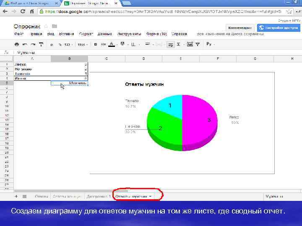Click the chart title Ответы мужчин
This screenshot has width=302, height=226.
144,84
